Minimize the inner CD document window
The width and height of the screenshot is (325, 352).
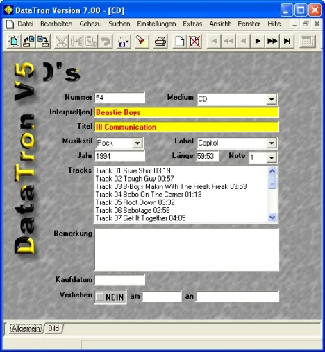[294, 24]
